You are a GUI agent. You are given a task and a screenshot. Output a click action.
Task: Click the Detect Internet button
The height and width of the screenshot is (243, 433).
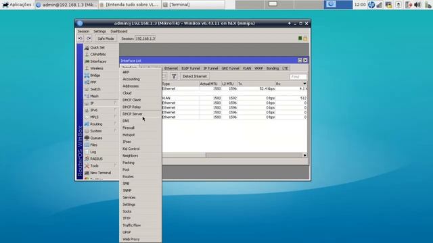click(x=195, y=76)
